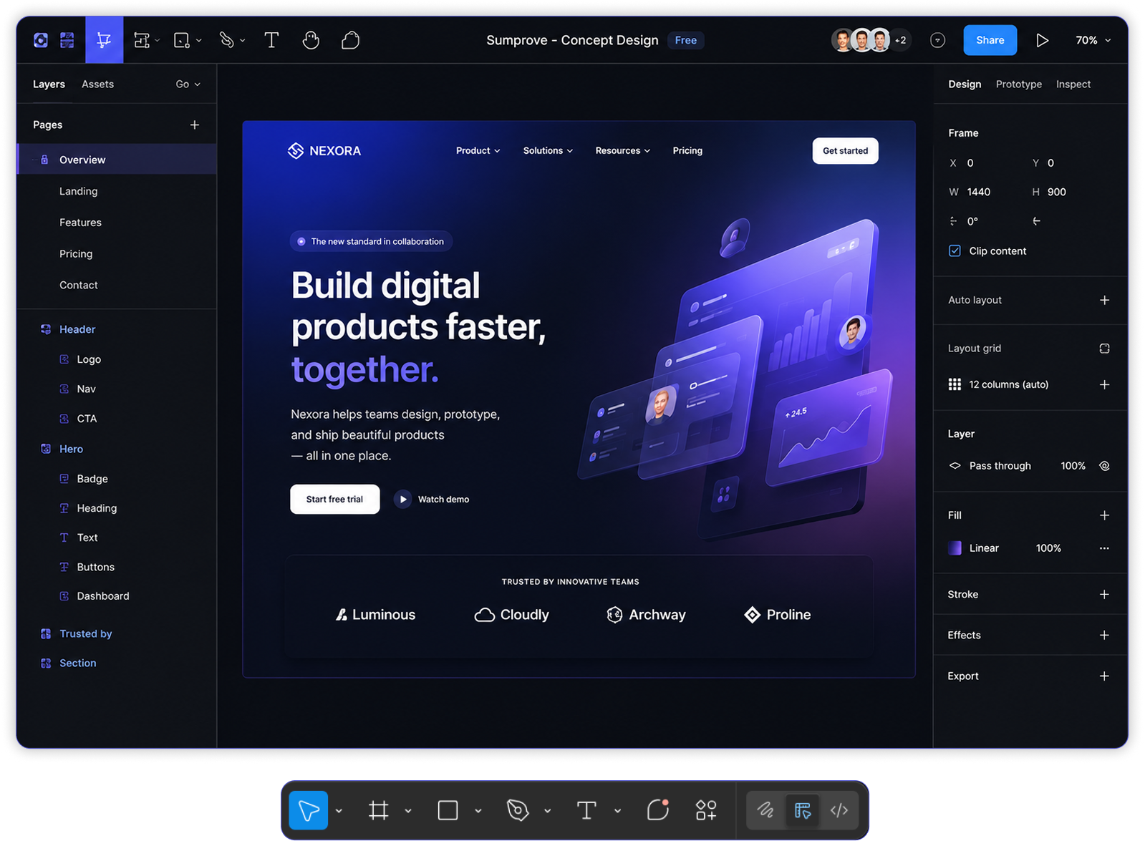
Task: Select the Frame tool in top toolbar
Action: coord(142,40)
